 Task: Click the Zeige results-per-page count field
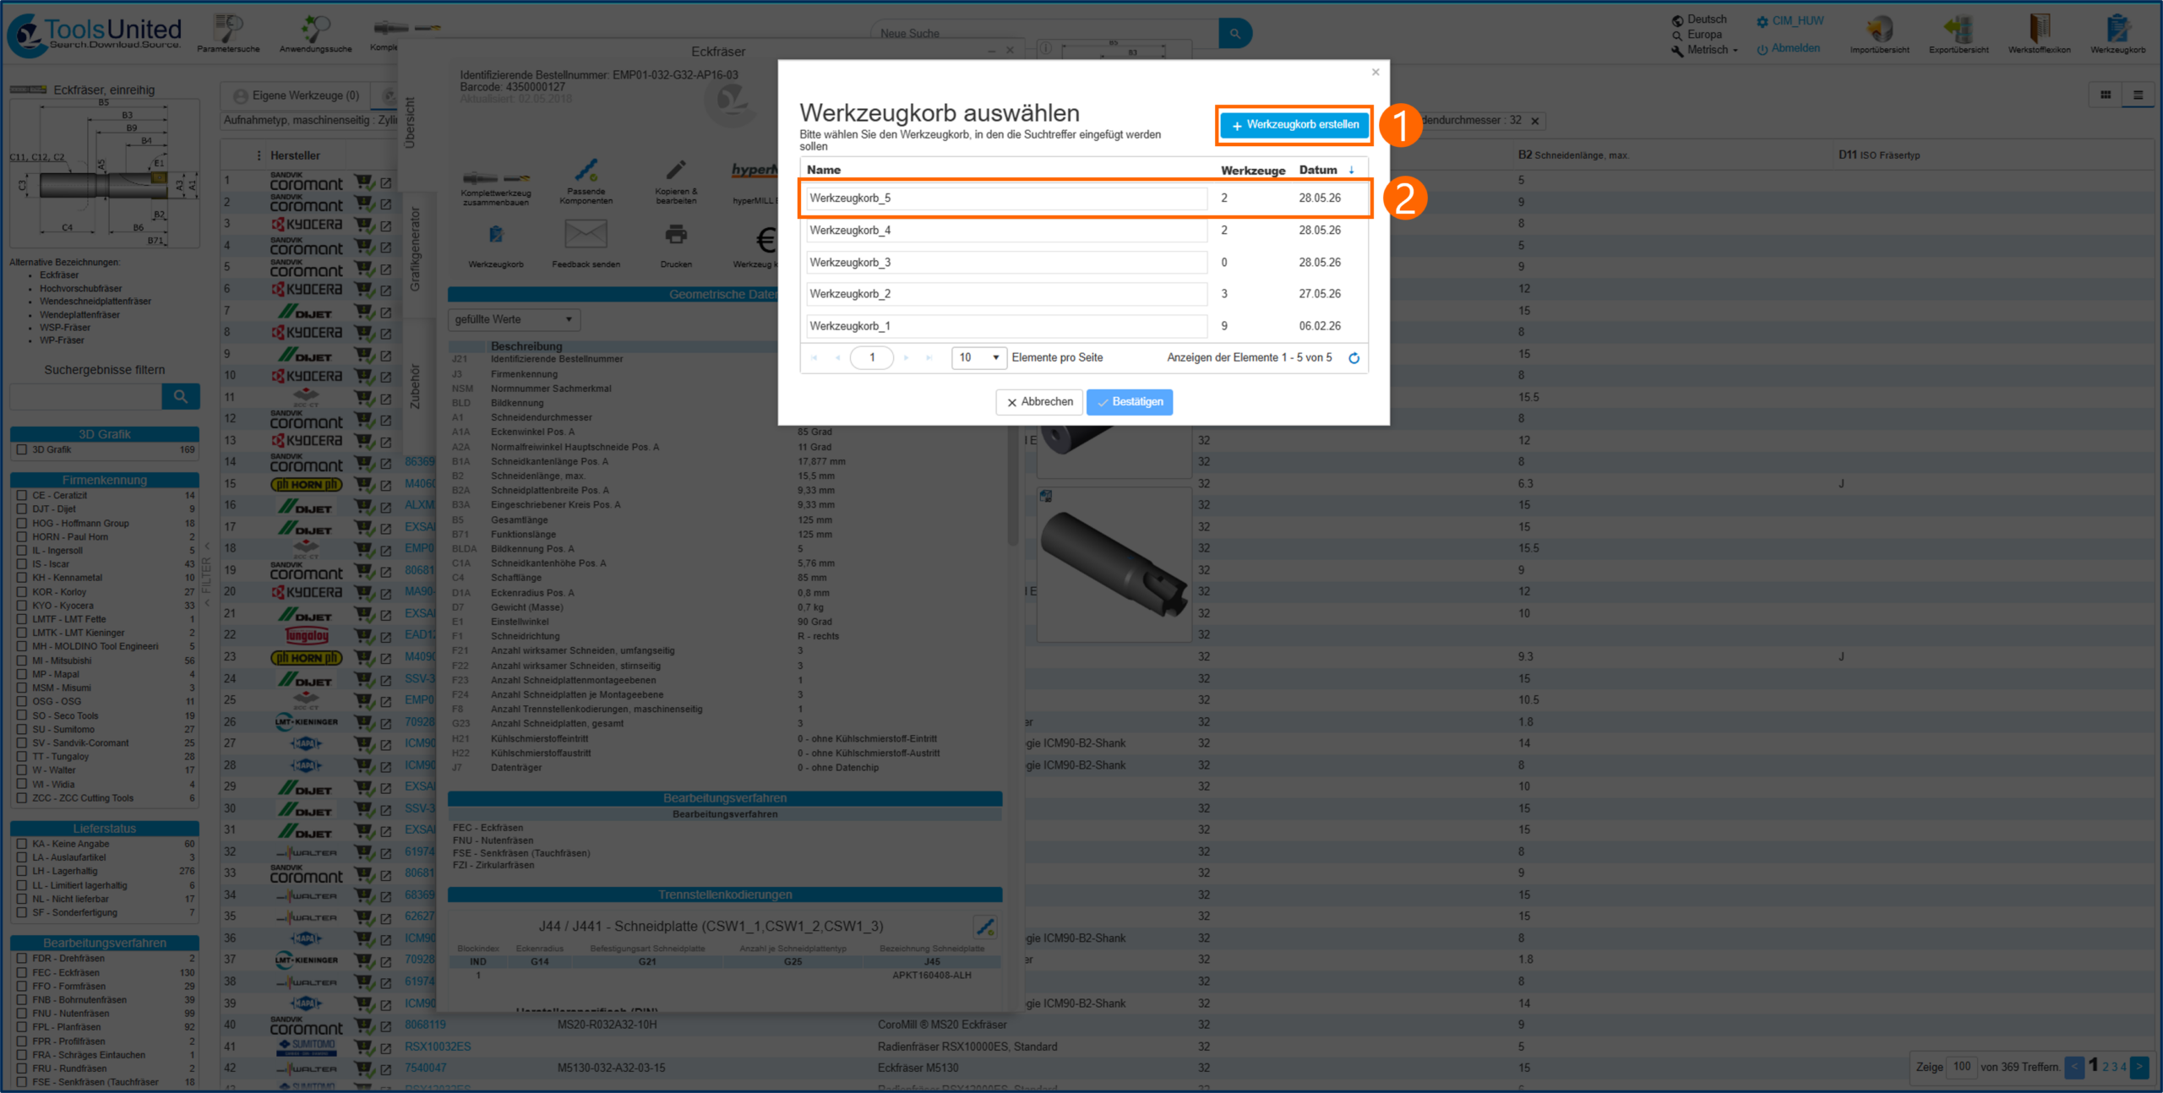pos(1962,1067)
